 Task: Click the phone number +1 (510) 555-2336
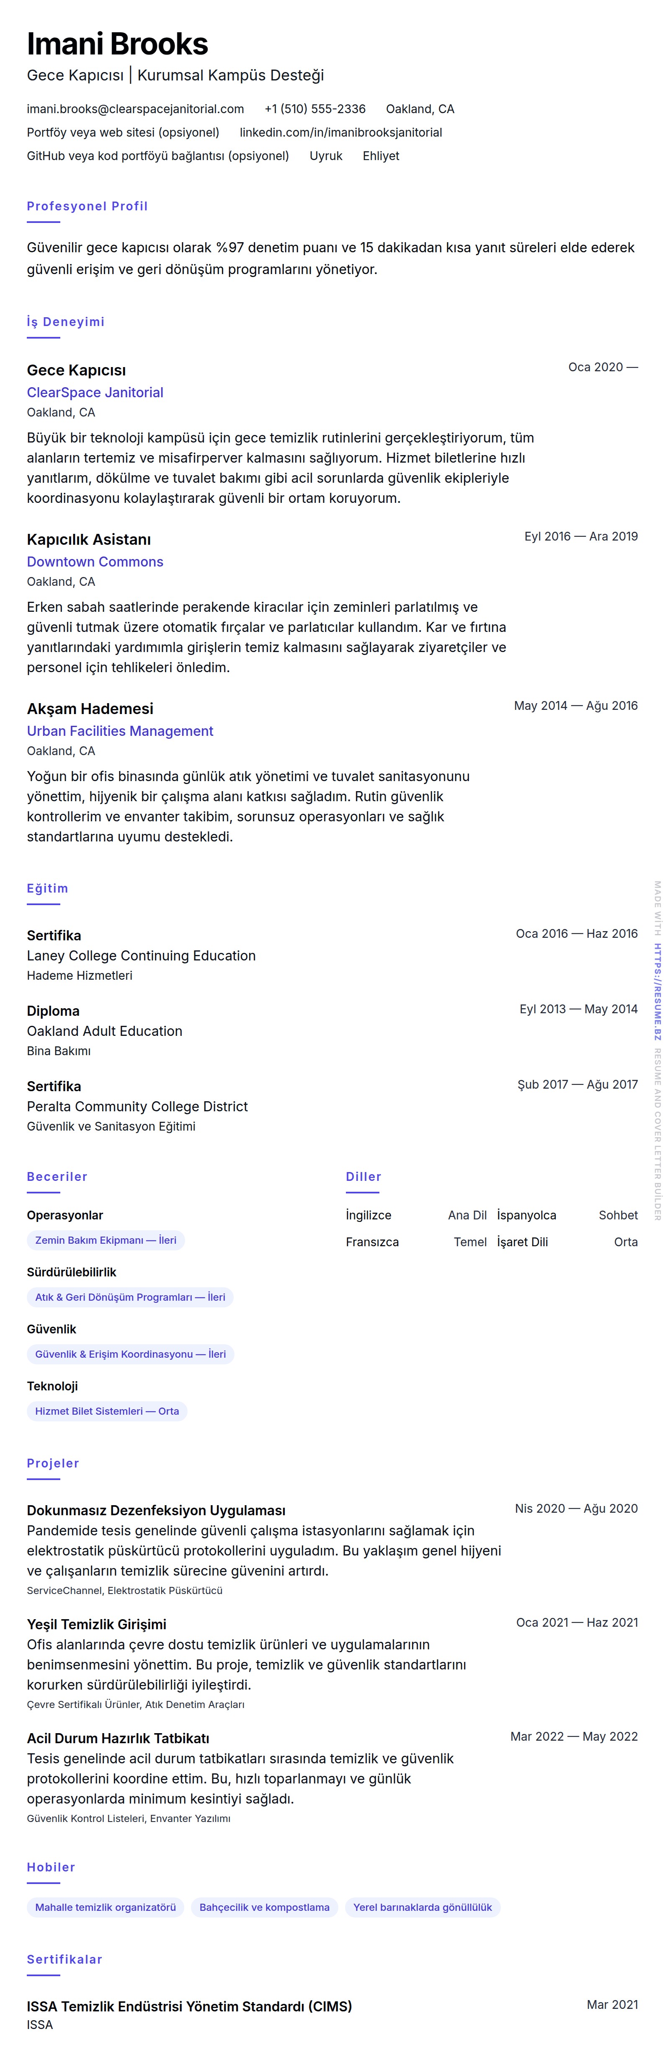click(x=315, y=109)
